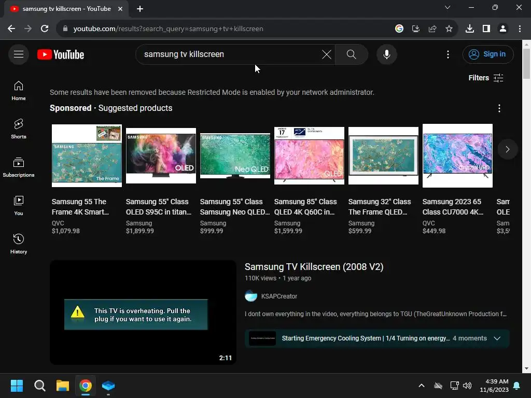
Task: Open Subscriptions from the sidebar
Action: (19, 167)
